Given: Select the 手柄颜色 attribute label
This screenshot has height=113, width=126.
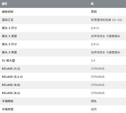Looking at the screenshot, I should [x=8, y=101].
